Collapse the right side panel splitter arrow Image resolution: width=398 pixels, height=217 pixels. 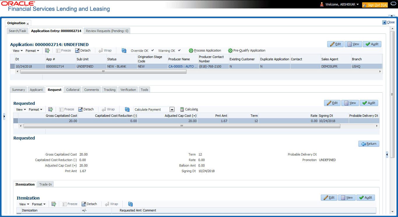pos(387,155)
